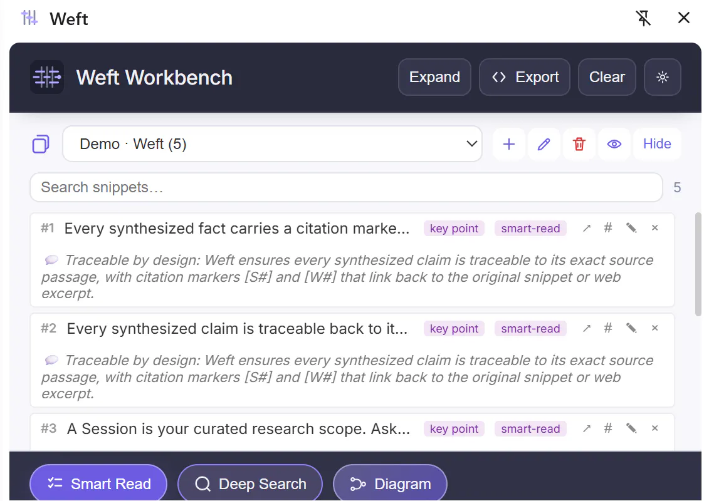
Task: Expand the workbench view
Action: 434,77
